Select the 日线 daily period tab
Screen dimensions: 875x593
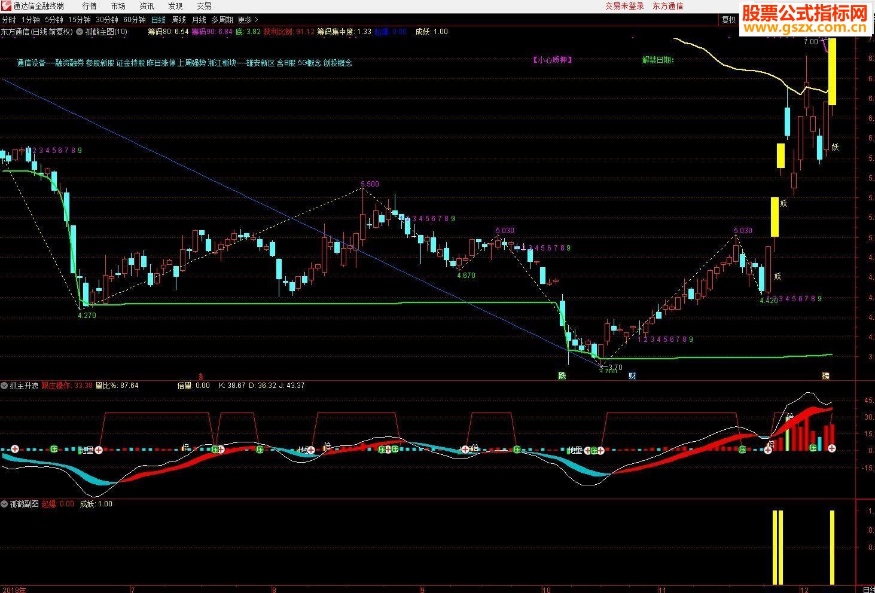click(158, 20)
